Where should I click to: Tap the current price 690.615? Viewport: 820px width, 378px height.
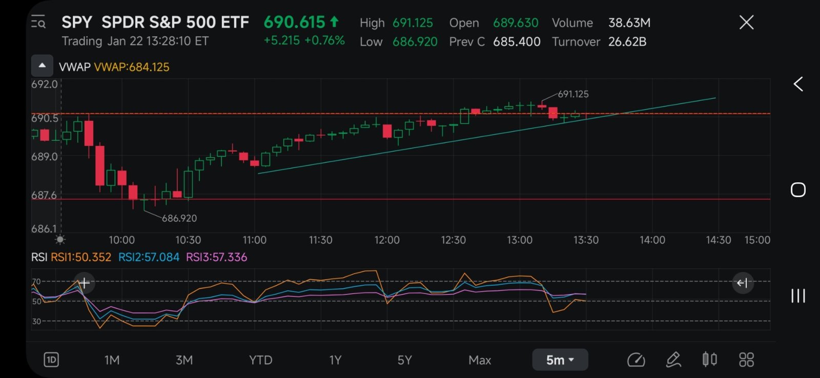click(295, 22)
